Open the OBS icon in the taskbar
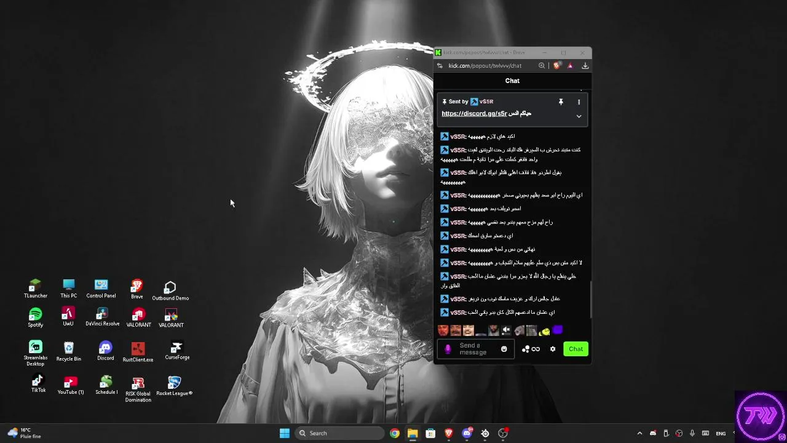 503,433
